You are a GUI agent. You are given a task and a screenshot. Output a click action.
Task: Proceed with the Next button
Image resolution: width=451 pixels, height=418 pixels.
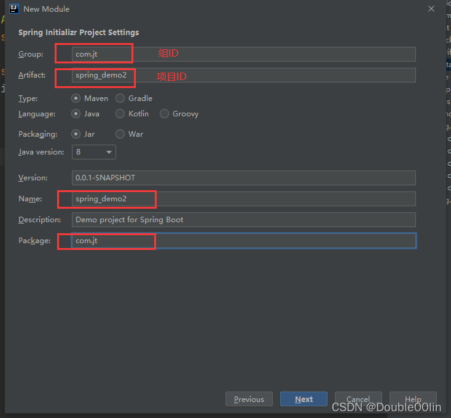click(304, 399)
